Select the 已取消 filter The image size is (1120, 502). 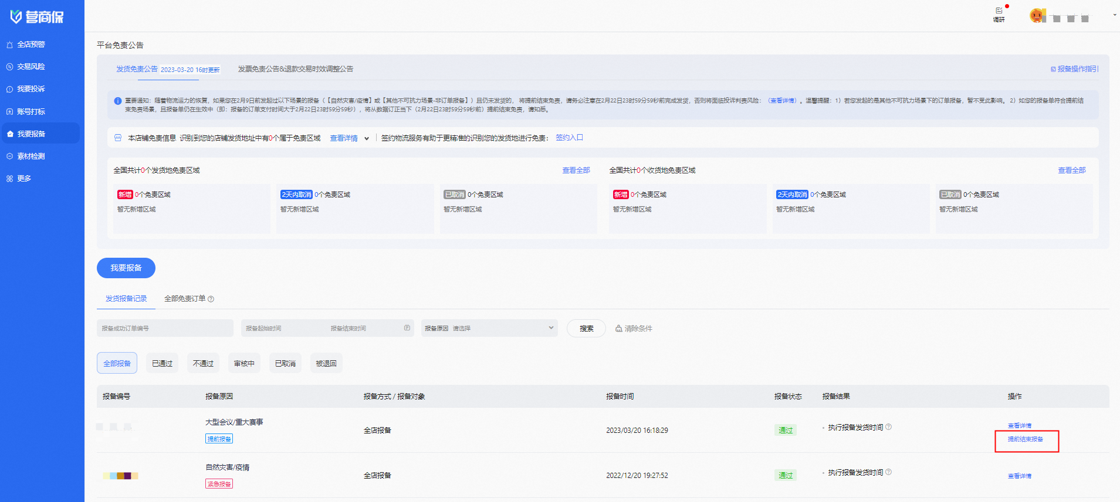[x=286, y=363]
